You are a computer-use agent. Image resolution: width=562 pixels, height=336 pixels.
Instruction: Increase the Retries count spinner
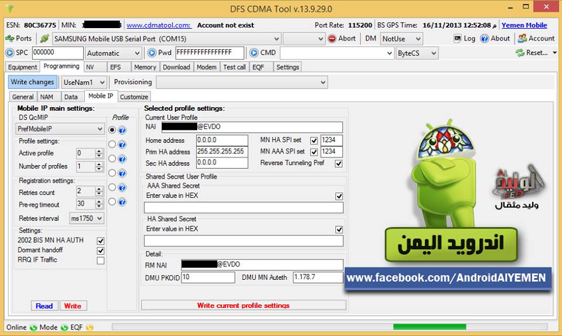coord(100,190)
